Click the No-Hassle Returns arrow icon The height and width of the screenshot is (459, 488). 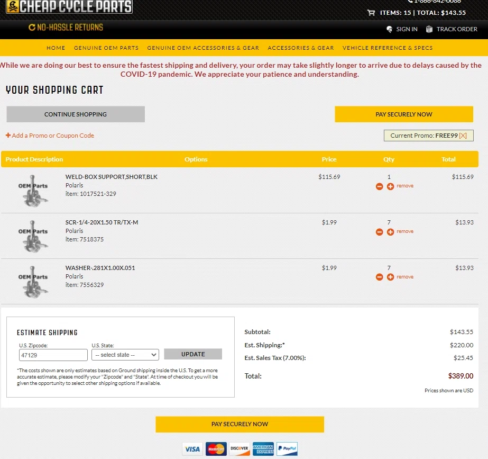(x=32, y=28)
